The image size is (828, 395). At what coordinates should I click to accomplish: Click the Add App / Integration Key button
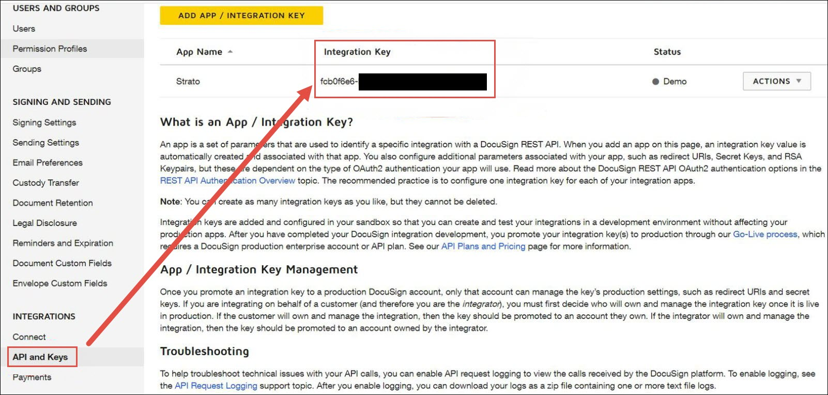pos(241,16)
